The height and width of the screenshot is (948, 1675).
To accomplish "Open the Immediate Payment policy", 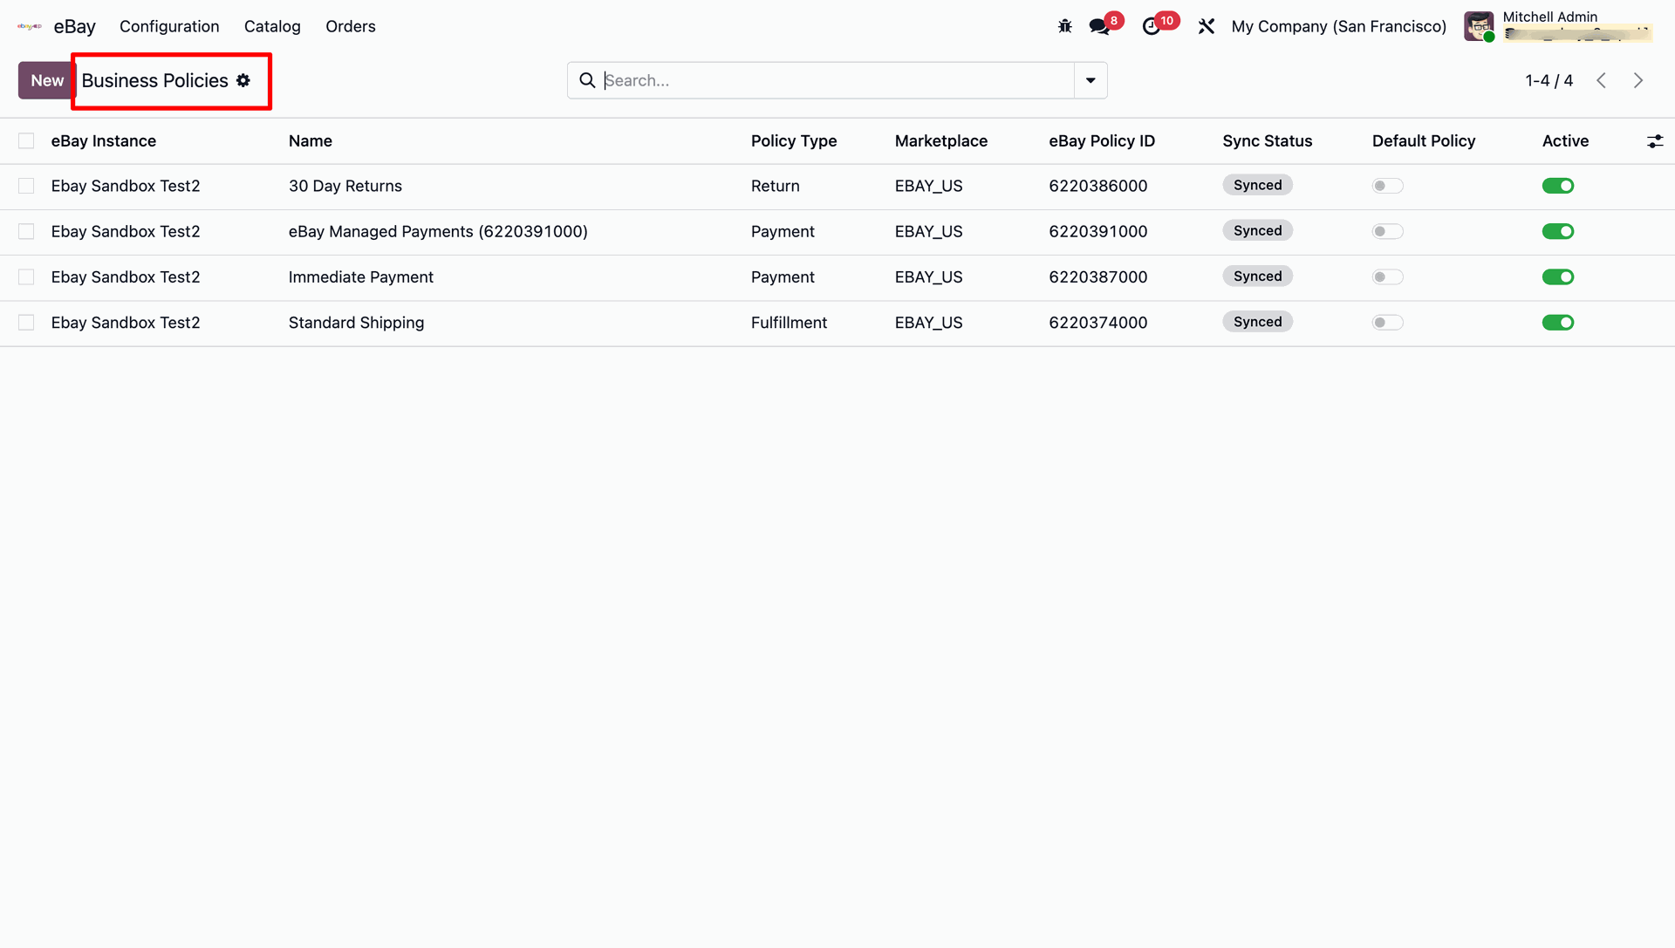I will pos(361,277).
